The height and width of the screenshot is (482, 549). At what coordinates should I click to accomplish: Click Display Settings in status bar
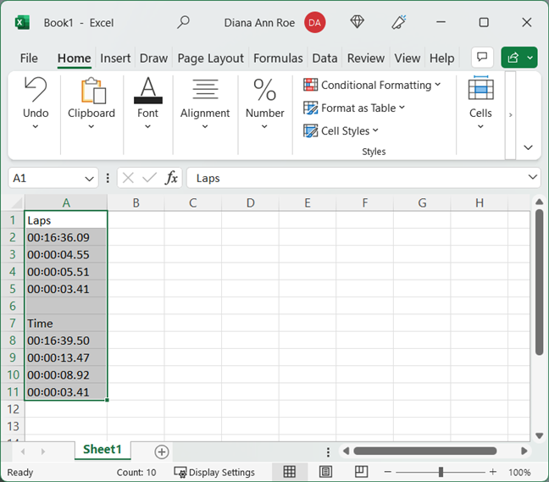coord(215,473)
